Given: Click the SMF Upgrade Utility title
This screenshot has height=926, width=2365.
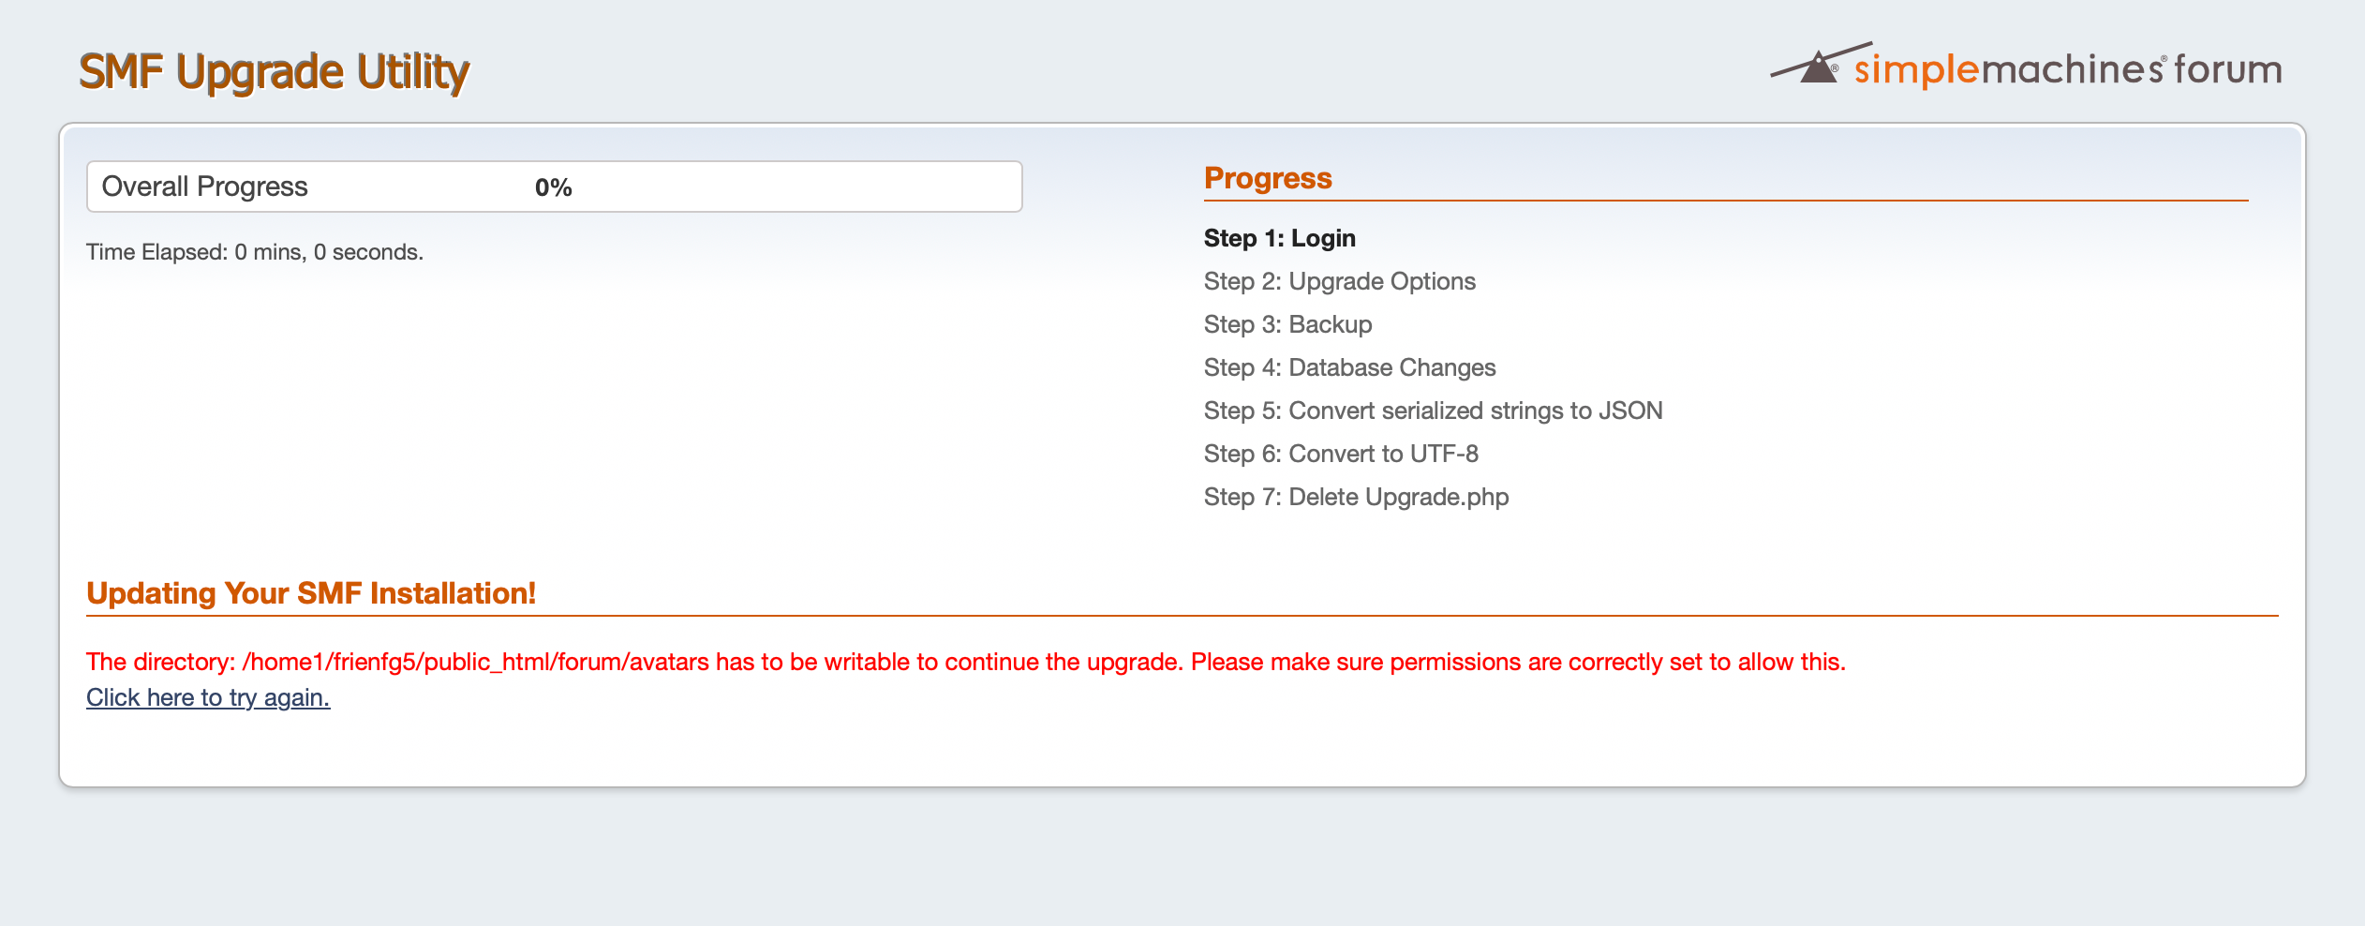Looking at the screenshot, I should coord(274,72).
